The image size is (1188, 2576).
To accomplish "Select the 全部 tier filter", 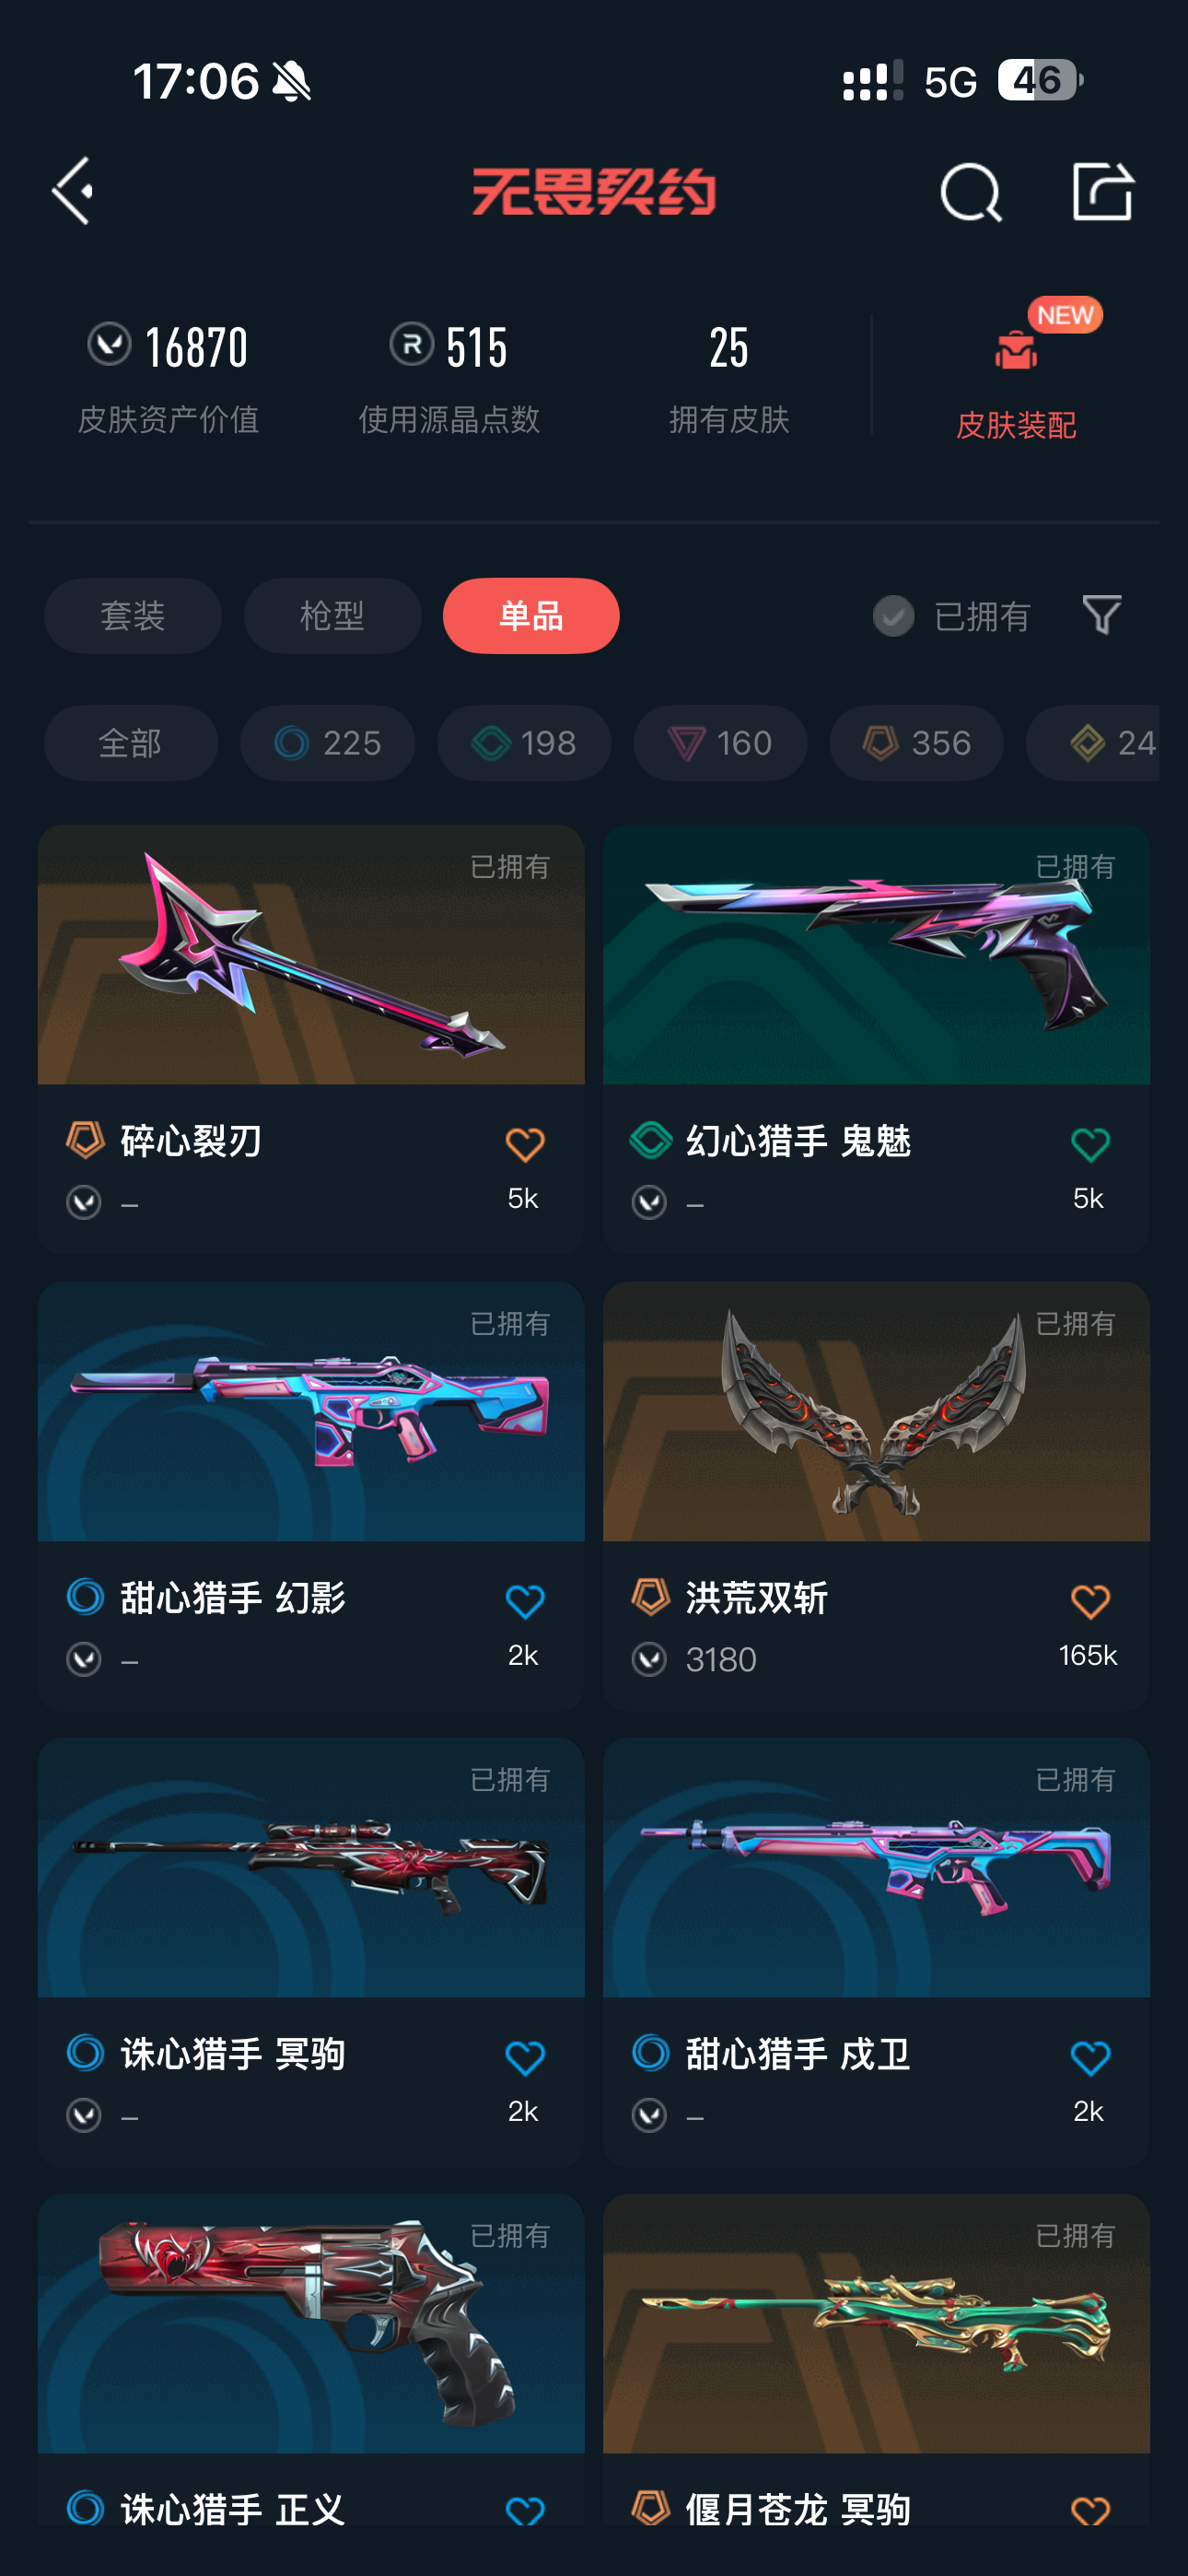I will 131,743.
